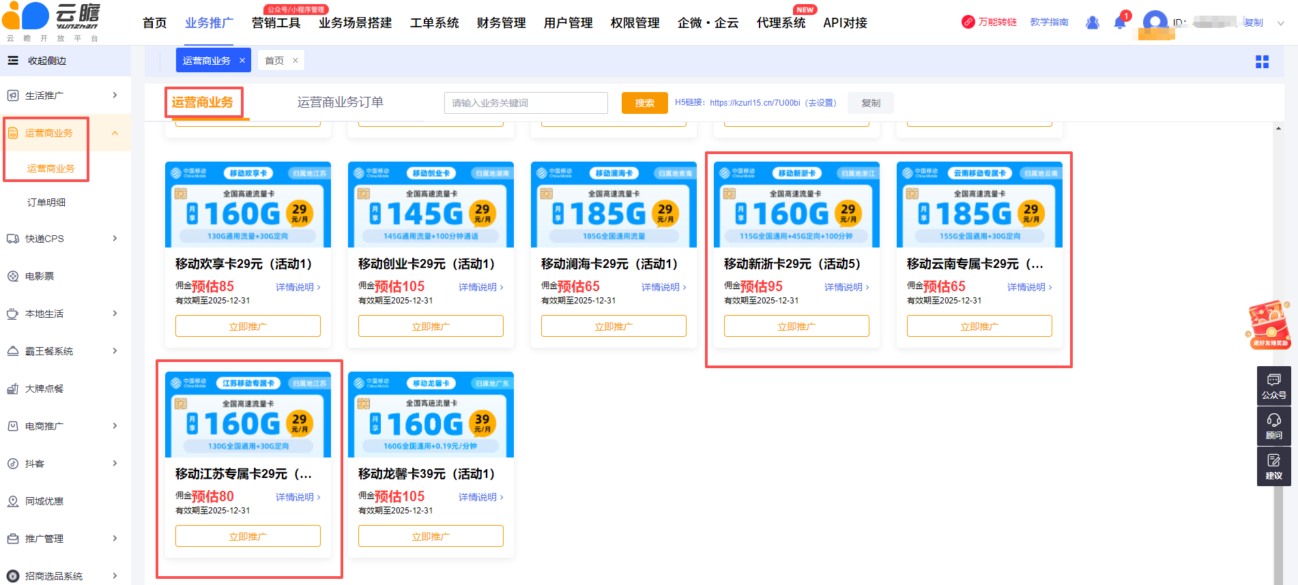
Task: Click the business keyword search field
Action: [x=525, y=103]
